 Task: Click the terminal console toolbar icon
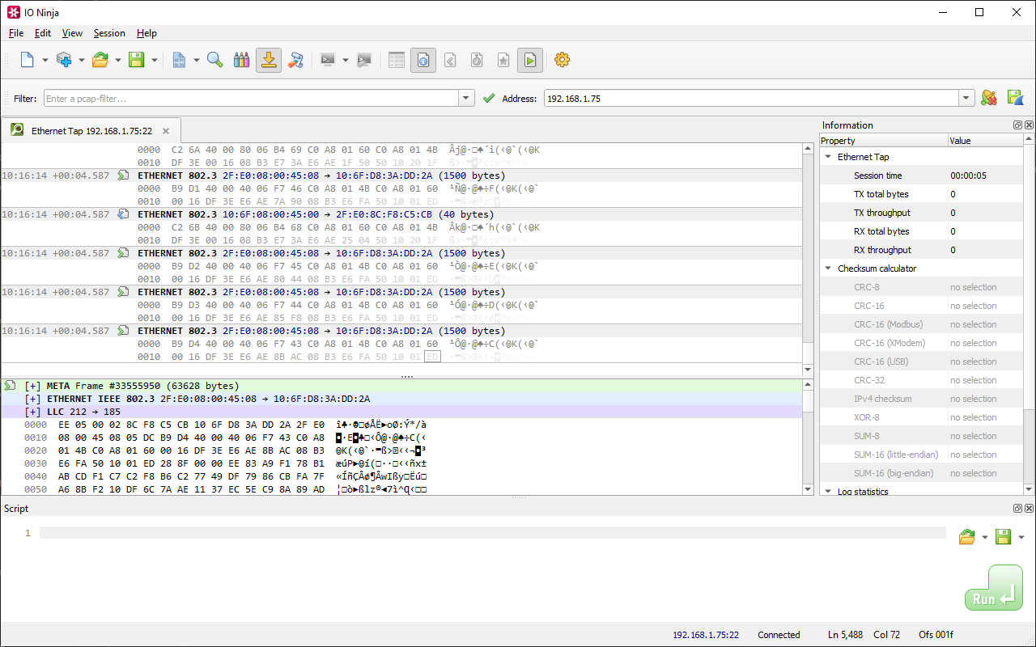[x=328, y=60]
